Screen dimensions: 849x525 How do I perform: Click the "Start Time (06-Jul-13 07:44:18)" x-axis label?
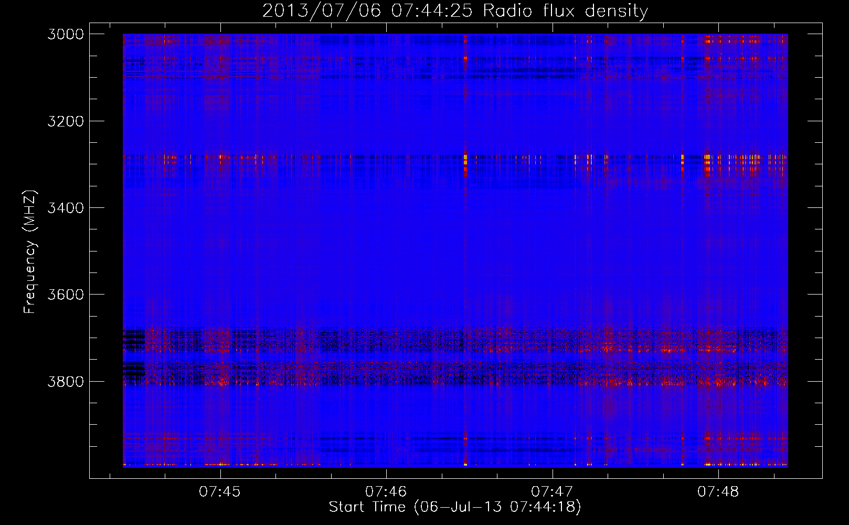point(455,507)
